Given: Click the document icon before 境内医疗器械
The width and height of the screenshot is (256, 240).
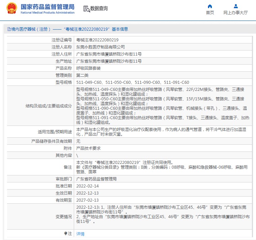Looking at the screenshot, I should click(9, 29).
